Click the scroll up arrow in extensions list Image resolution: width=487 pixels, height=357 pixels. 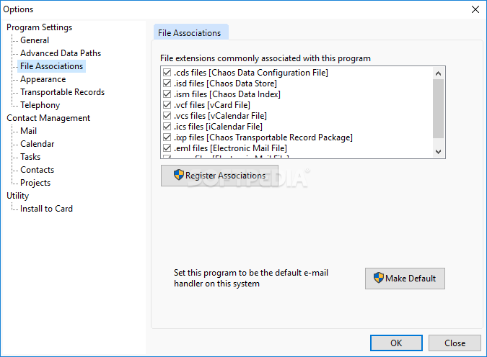pyautogui.click(x=438, y=73)
